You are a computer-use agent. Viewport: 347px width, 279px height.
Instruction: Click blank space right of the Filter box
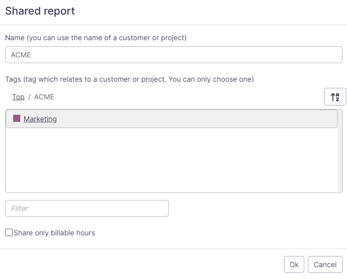click(x=255, y=208)
